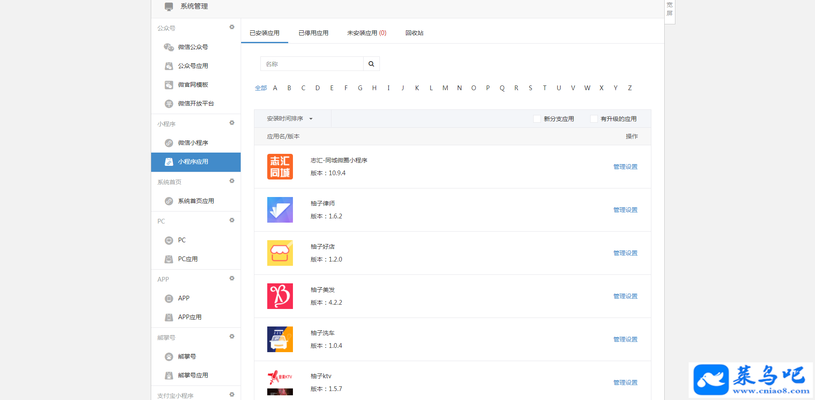Open PC应用 in the sidebar

(x=196, y=259)
